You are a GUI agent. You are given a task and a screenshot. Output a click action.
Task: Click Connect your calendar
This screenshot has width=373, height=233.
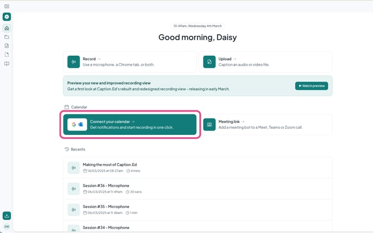(x=130, y=124)
